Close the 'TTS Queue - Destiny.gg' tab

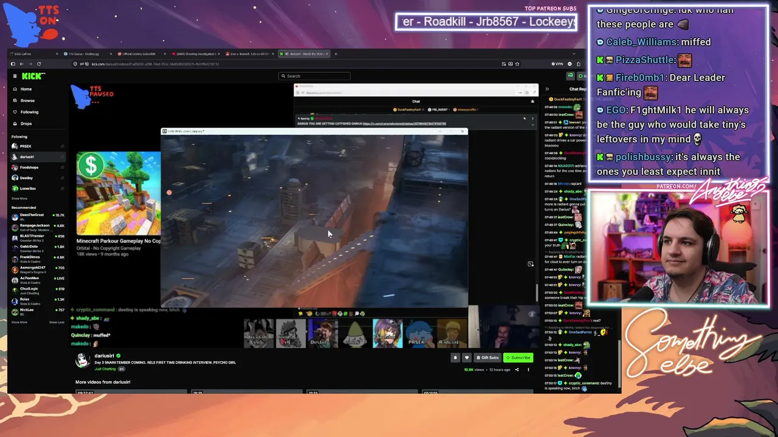click(112, 54)
